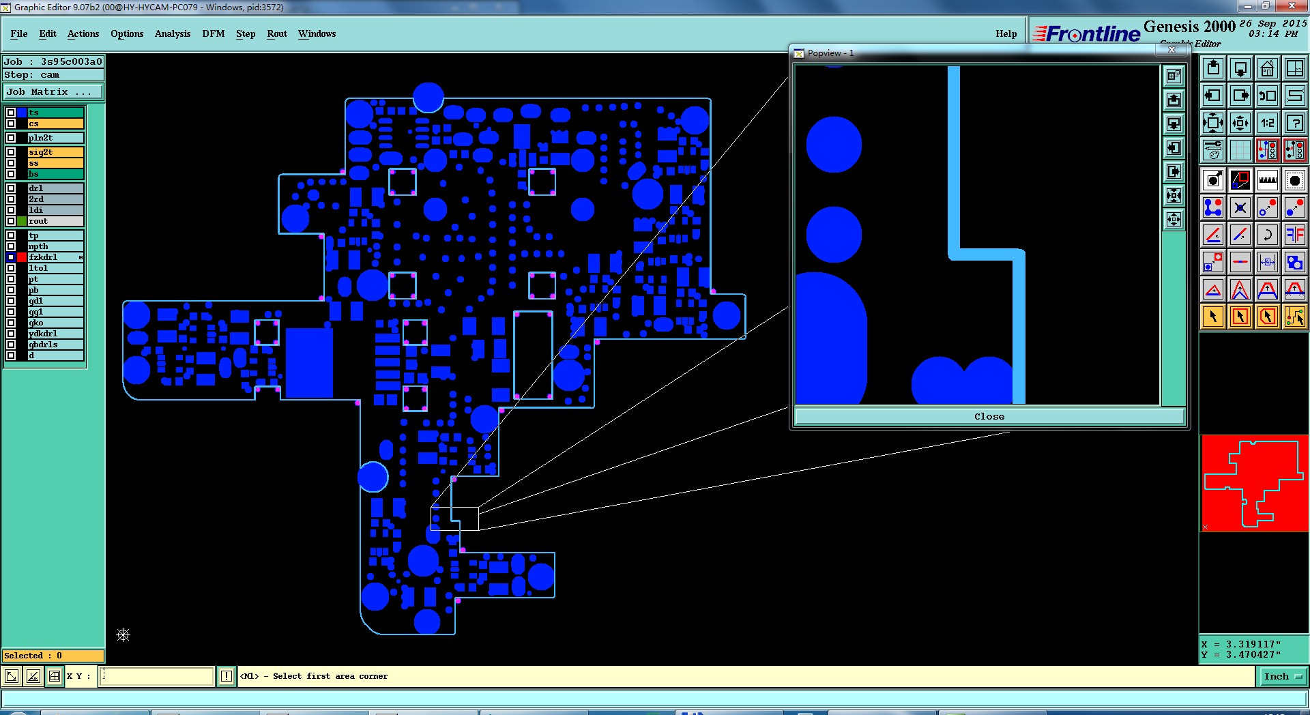Click the 1:2 scale icon
This screenshot has width=1310, height=715.
point(1268,123)
